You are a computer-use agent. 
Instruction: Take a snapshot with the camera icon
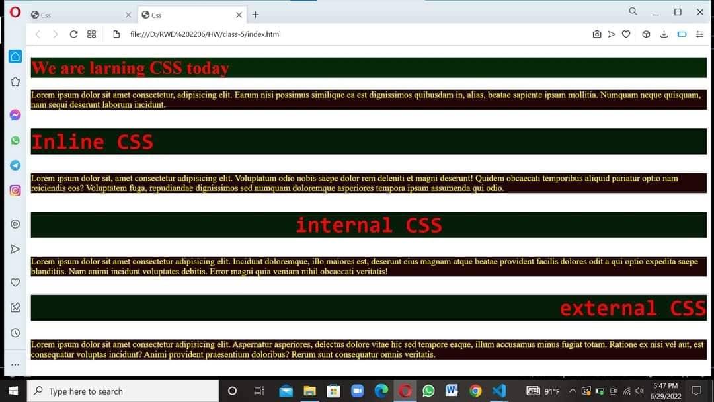597,34
